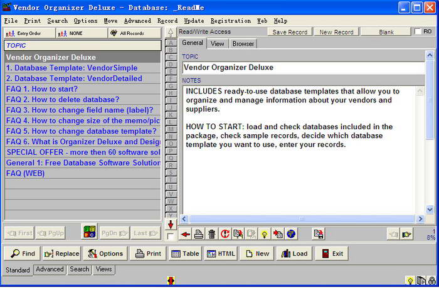Open the File menu
Viewport: 439px width, 288px height.
(11, 21)
